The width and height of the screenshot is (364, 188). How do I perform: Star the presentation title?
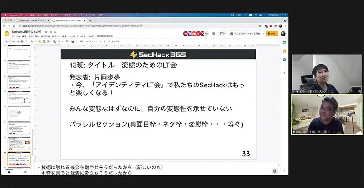click(46, 32)
